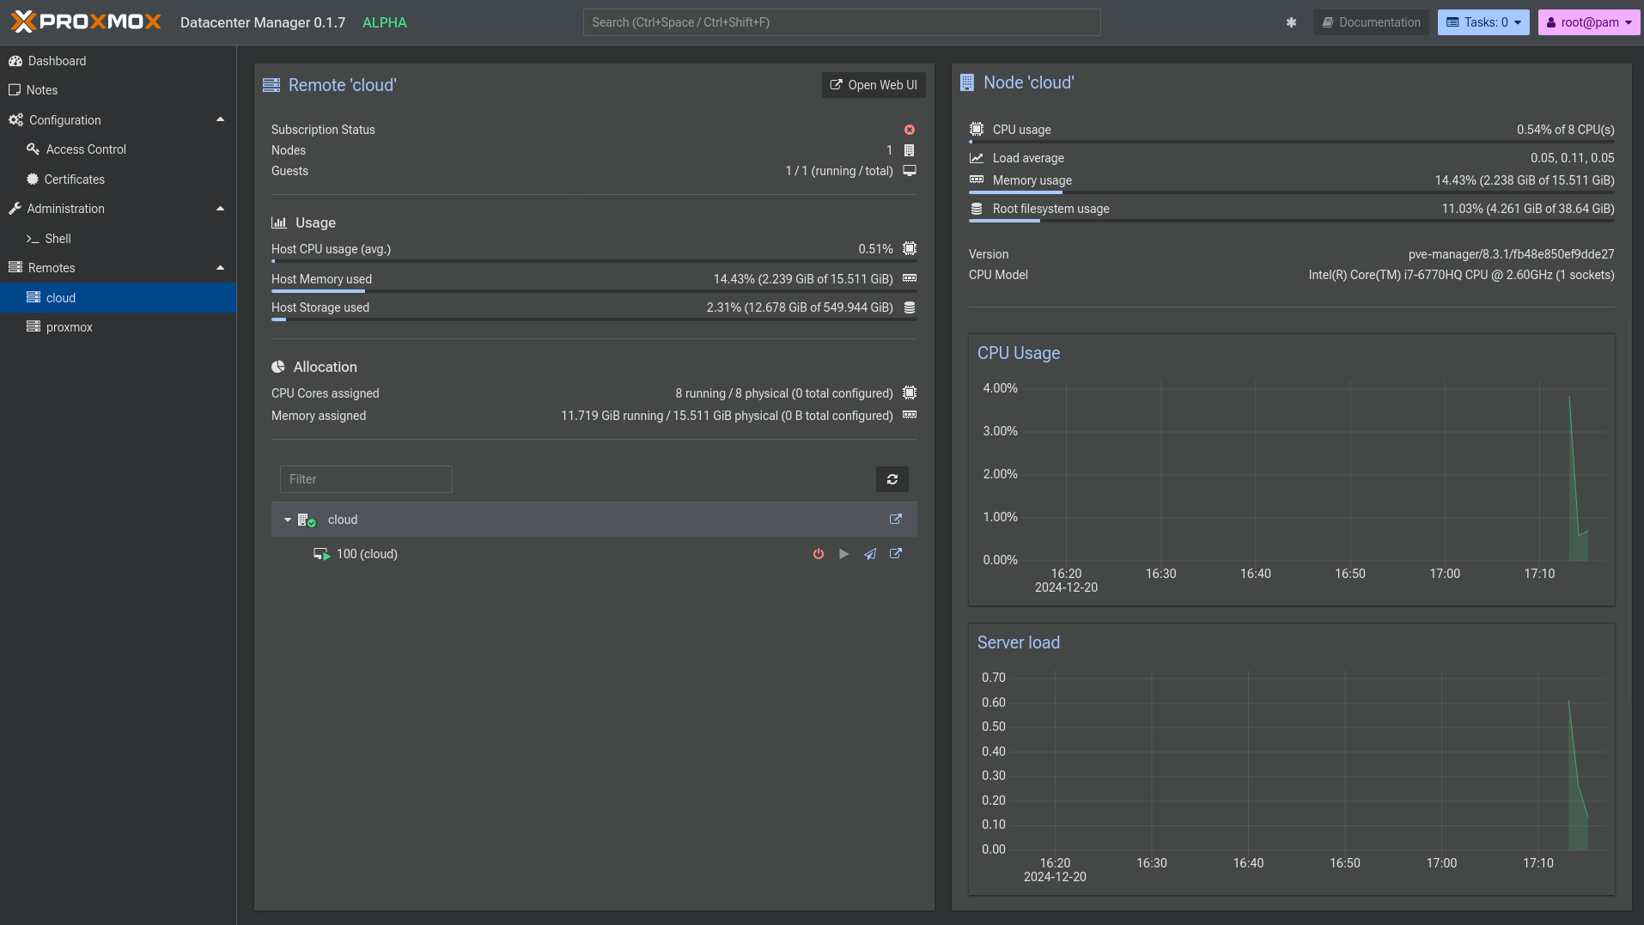Click the Host CPU usage progress bar

click(x=594, y=261)
